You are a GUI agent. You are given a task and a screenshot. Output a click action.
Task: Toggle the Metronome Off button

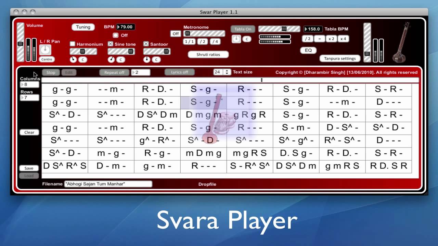click(176, 34)
